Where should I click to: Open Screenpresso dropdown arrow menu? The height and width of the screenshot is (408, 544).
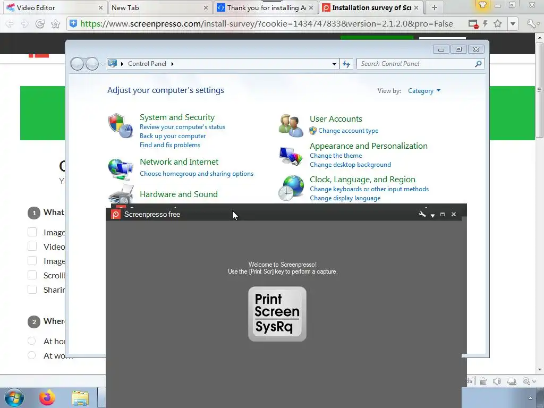(432, 216)
